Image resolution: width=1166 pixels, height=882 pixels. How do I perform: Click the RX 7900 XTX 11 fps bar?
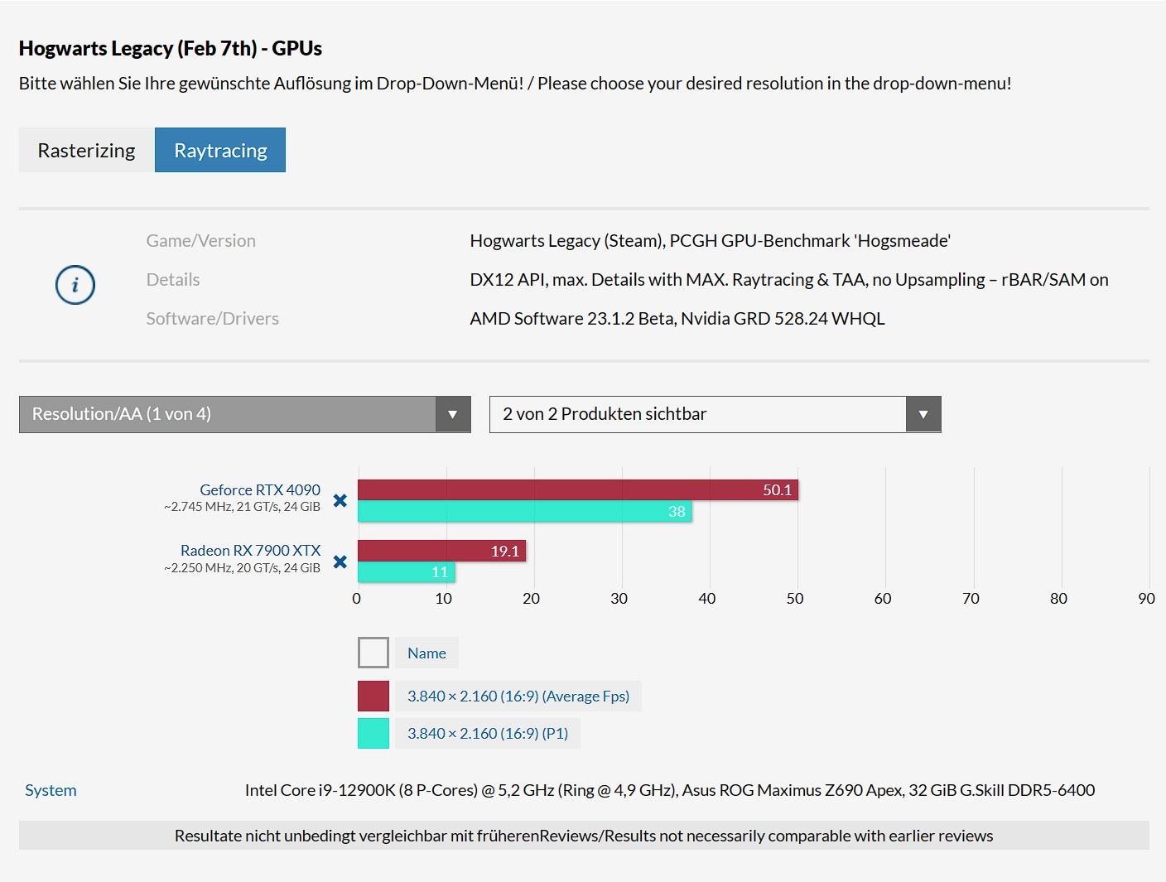click(406, 572)
